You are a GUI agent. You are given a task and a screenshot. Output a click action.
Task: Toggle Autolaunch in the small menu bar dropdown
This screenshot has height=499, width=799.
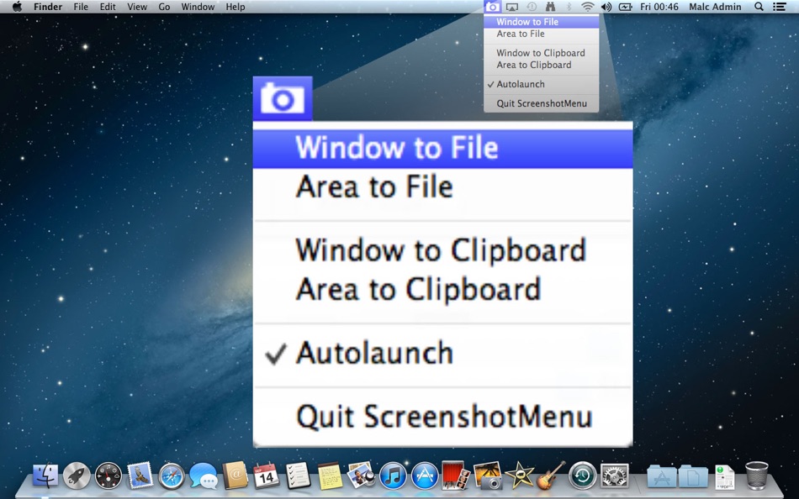541,84
